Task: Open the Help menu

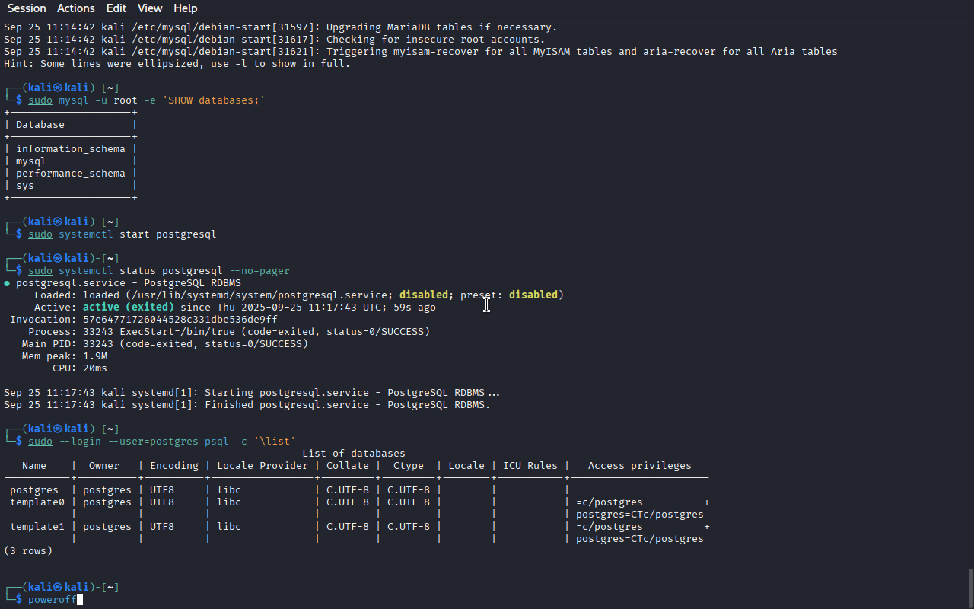Action: point(185,8)
